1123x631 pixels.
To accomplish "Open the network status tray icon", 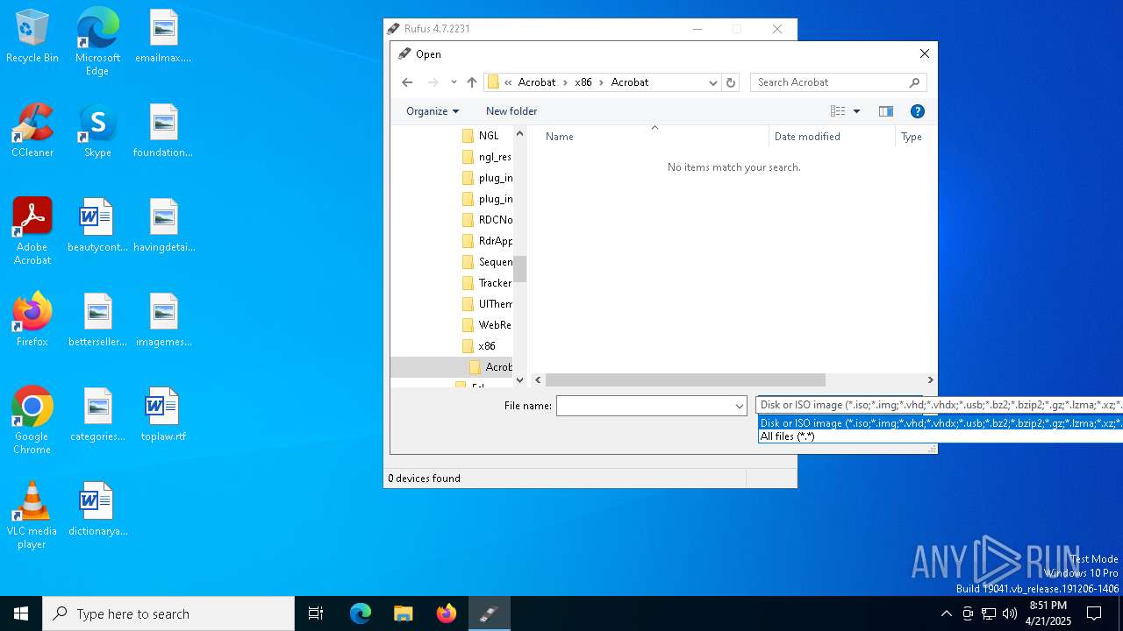I will coord(989,613).
